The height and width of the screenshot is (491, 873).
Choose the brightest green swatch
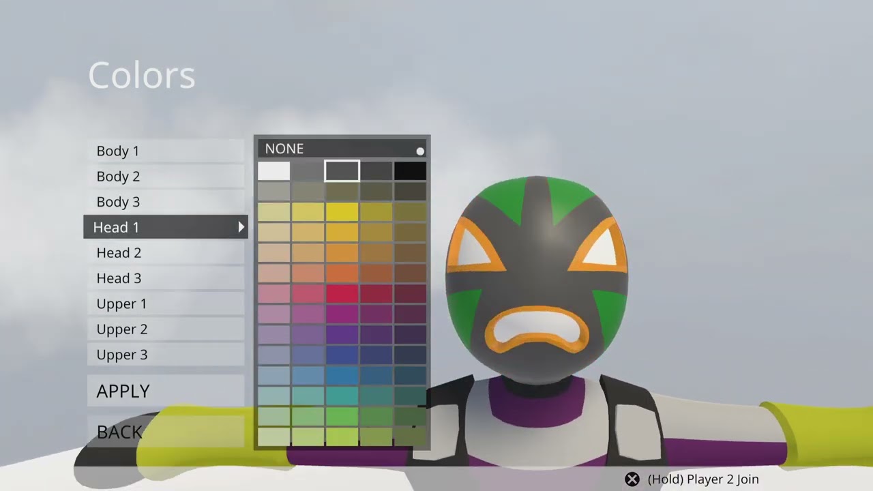(342, 417)
